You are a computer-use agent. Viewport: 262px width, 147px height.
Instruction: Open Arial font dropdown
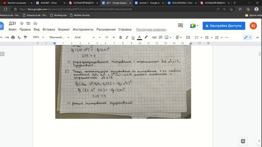point(84,37)
